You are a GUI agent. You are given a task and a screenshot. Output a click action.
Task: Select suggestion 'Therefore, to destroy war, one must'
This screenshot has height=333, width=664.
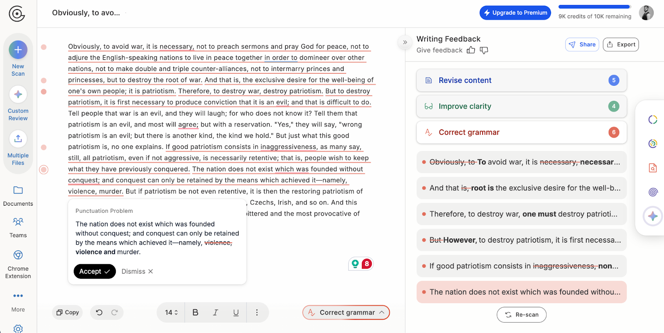tap(522, 214)
